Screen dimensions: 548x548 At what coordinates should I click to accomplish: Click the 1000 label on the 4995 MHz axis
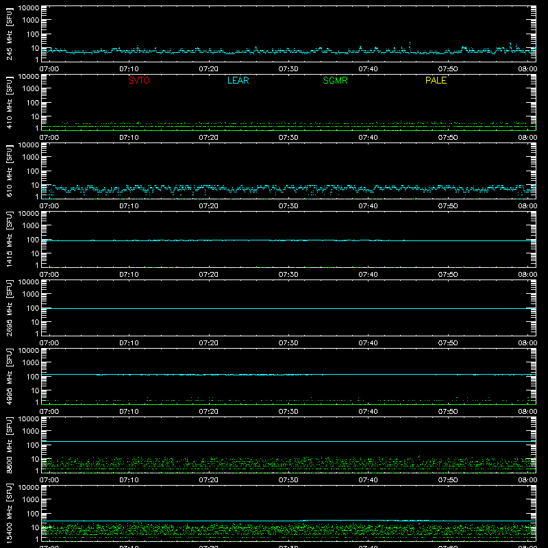pyautogui.click(x=31, y=363)
